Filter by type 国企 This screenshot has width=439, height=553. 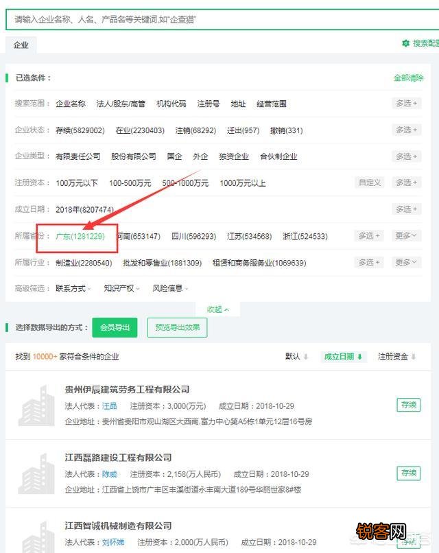click(x=174, y=156)
